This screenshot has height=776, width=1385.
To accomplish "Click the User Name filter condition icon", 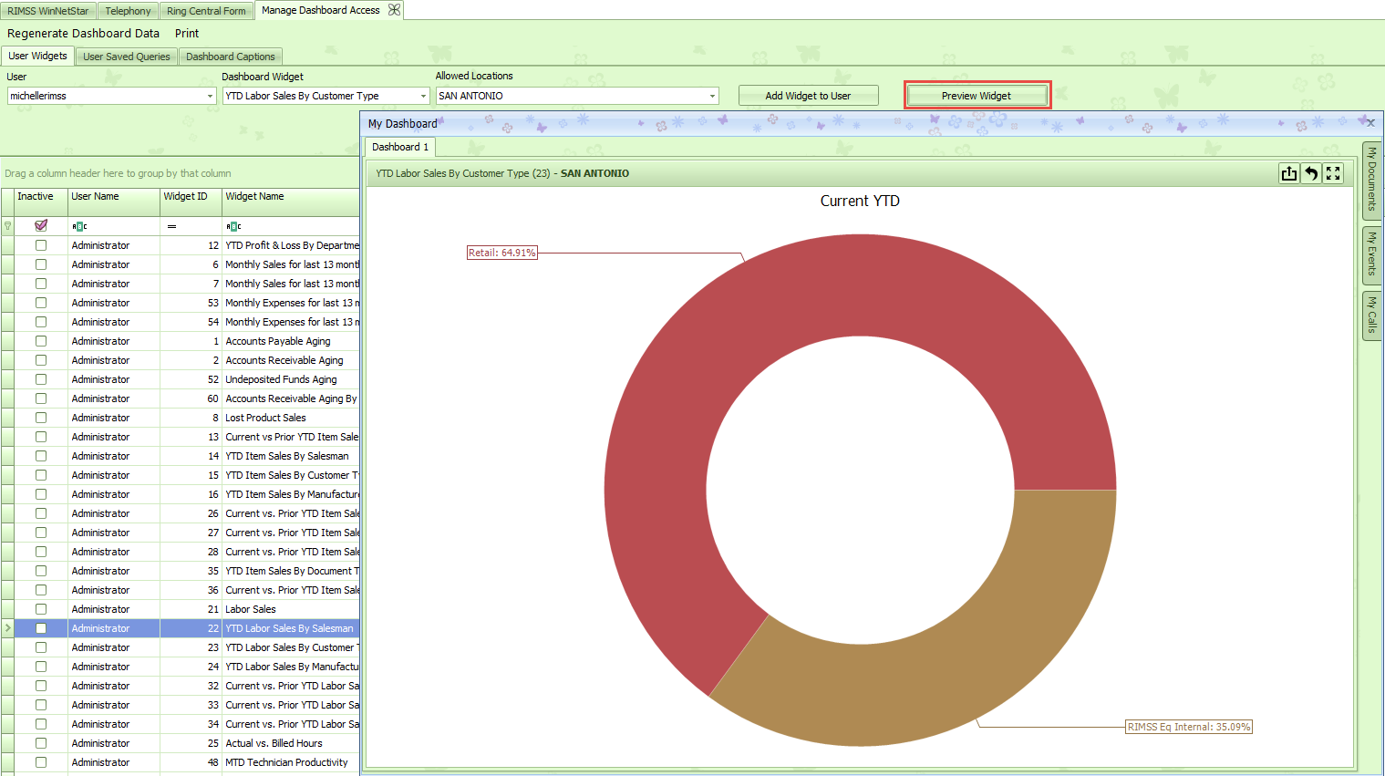I will point(79,226).
